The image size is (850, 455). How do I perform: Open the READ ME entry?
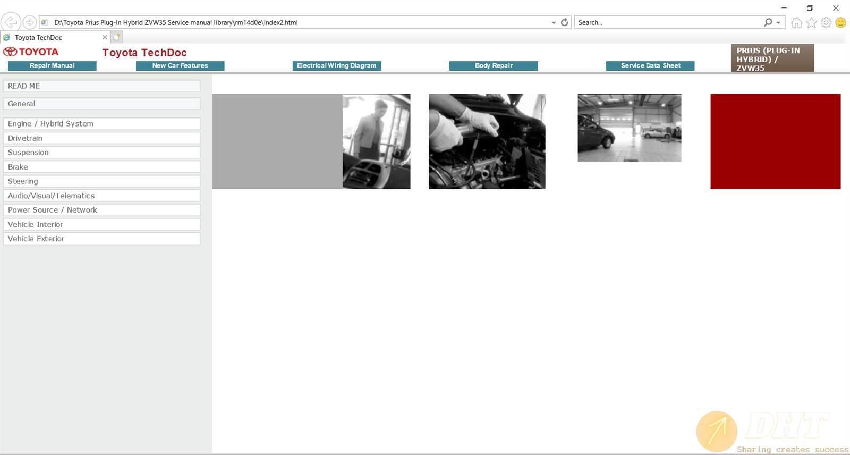(101, 86)
